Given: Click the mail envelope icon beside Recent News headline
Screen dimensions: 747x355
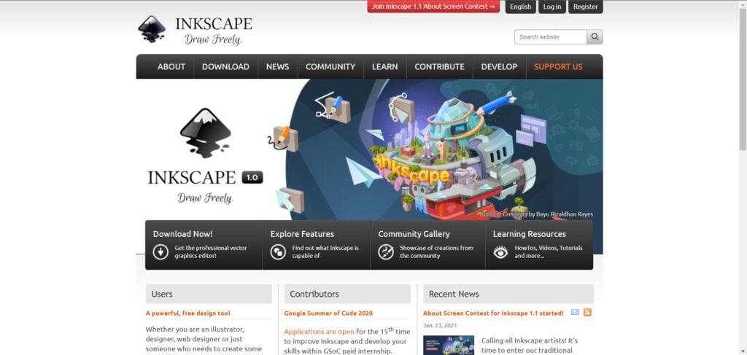Looking at the screenshot, I should tap(575, 312).
